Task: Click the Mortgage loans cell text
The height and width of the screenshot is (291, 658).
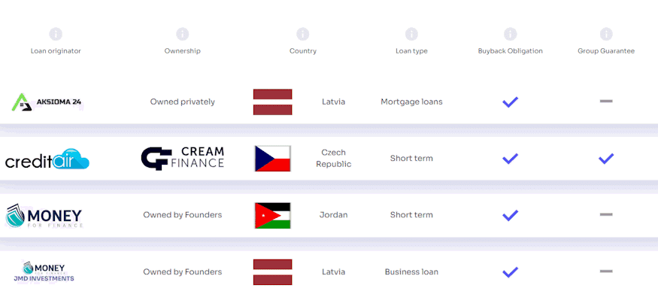Action: [x=411, y=102]
